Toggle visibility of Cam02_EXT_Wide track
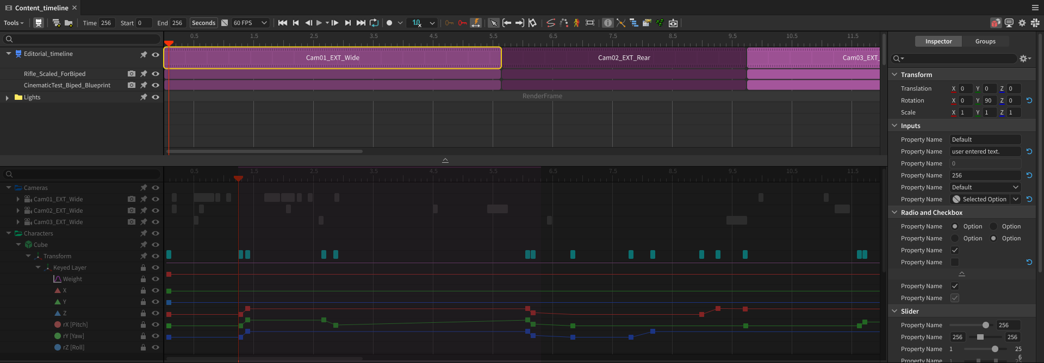Viewport: 1044px width, 363px height. pos(156,211)
